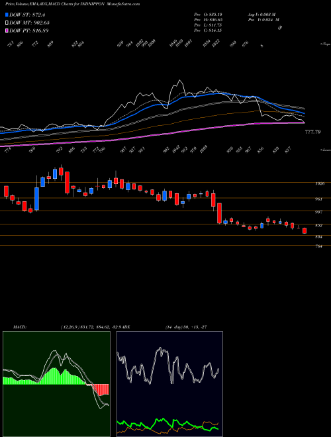This screenshot has width=331, height=437.
Task: Click the 961 price axis level
Action: [318, 199]
